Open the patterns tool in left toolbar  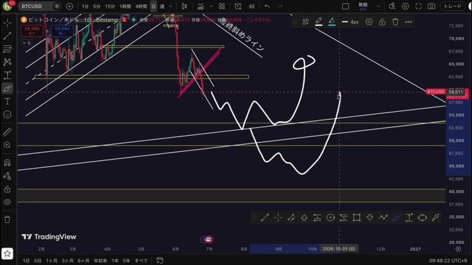[x=7, y=62]
